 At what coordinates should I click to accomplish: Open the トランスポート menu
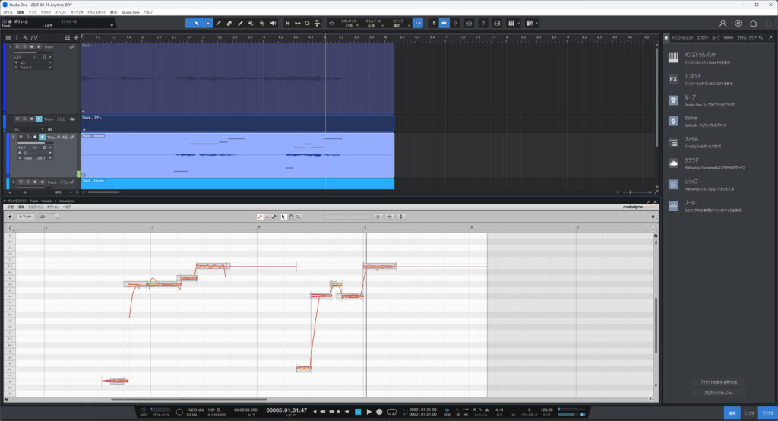click(96, 12)
